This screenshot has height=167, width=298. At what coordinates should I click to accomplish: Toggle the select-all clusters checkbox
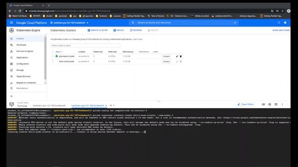(53, 51)
